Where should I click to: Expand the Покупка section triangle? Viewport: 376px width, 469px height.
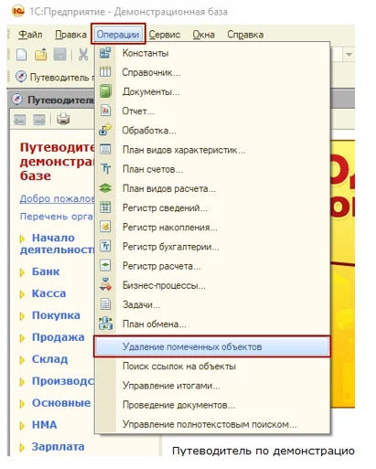click(x=22, y=316)
